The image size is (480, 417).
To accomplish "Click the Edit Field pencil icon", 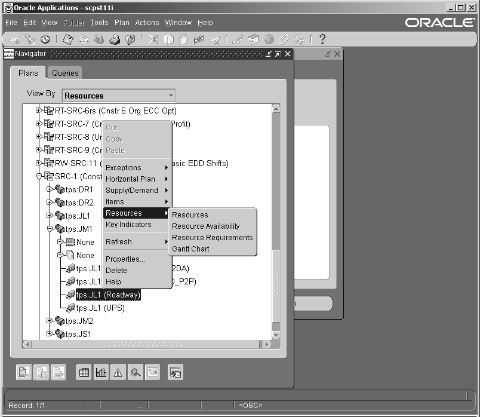I will point(238,39).
